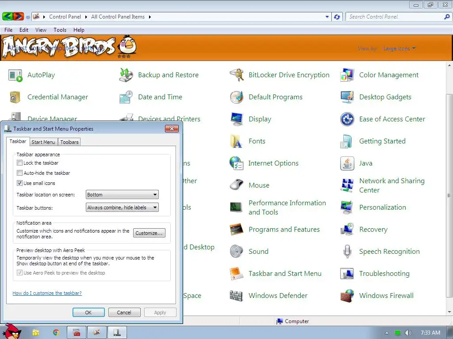Open Ease of Access Center icon
The width and height of the screenshot is (453, 339).
pyautogui.click(x=347, y=119)
